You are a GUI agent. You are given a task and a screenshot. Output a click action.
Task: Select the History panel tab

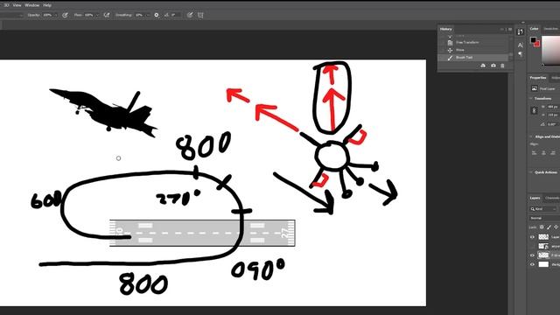(x=445, y=29)
